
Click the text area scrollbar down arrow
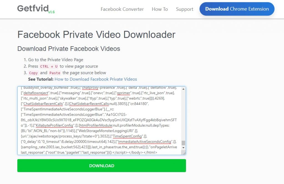[184, 148]
